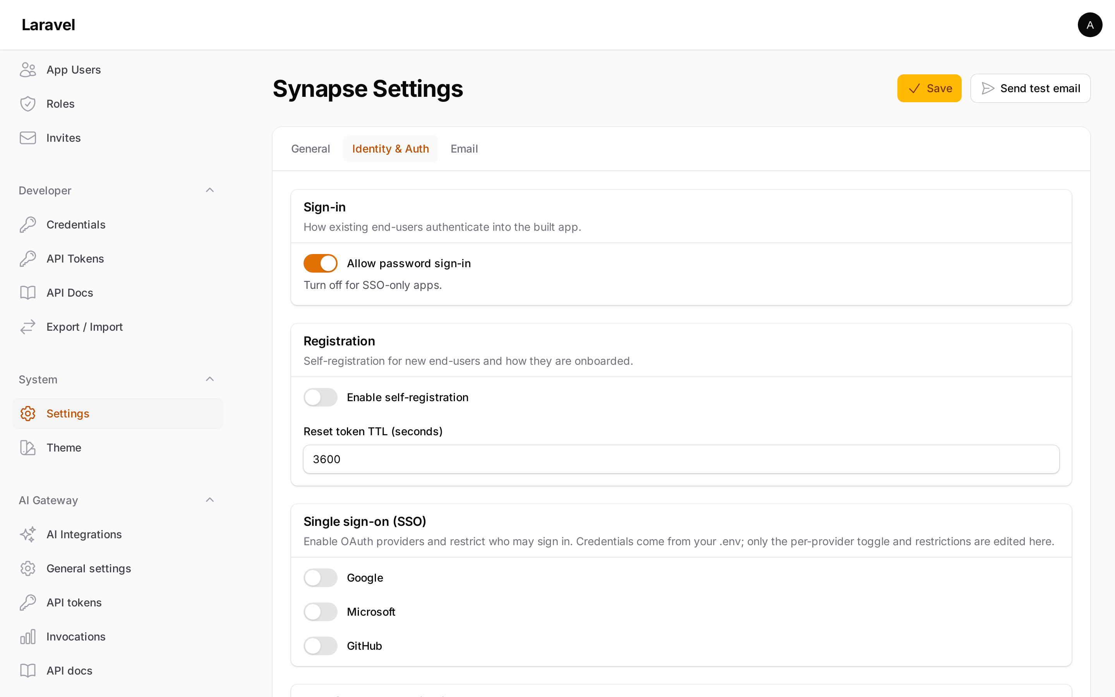Click the Invocations bar chart icon
Image resolution: width=1115 pixels, height=697 pixels.
click(27, 637)
